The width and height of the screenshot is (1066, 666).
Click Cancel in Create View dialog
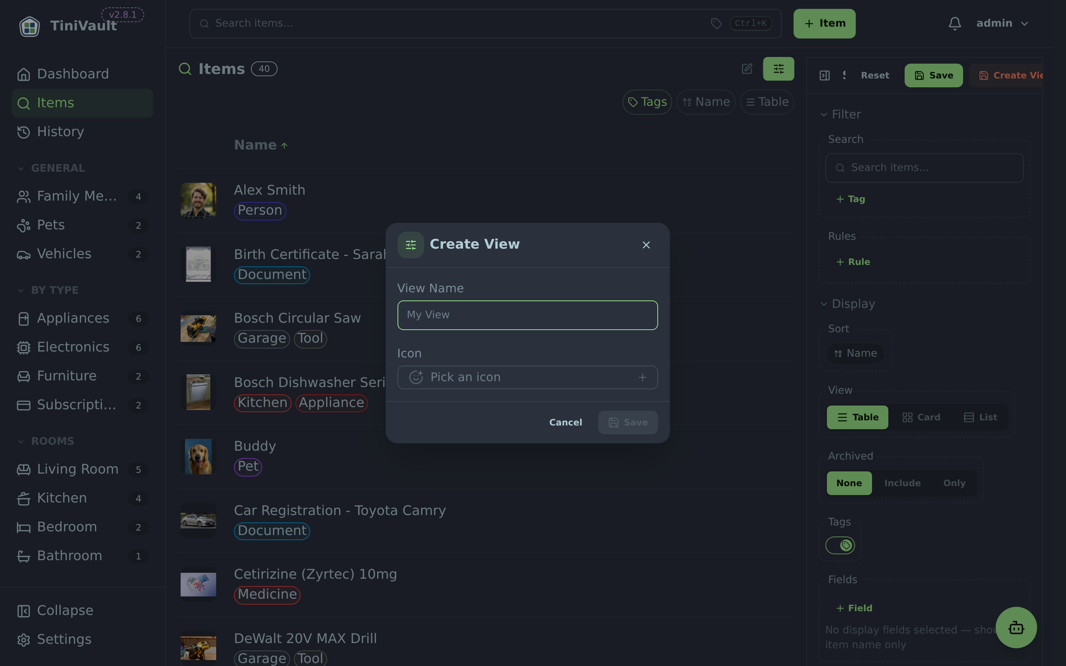(566, 423)
